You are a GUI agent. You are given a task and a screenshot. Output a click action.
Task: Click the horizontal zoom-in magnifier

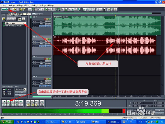click(x=28, y=102)
